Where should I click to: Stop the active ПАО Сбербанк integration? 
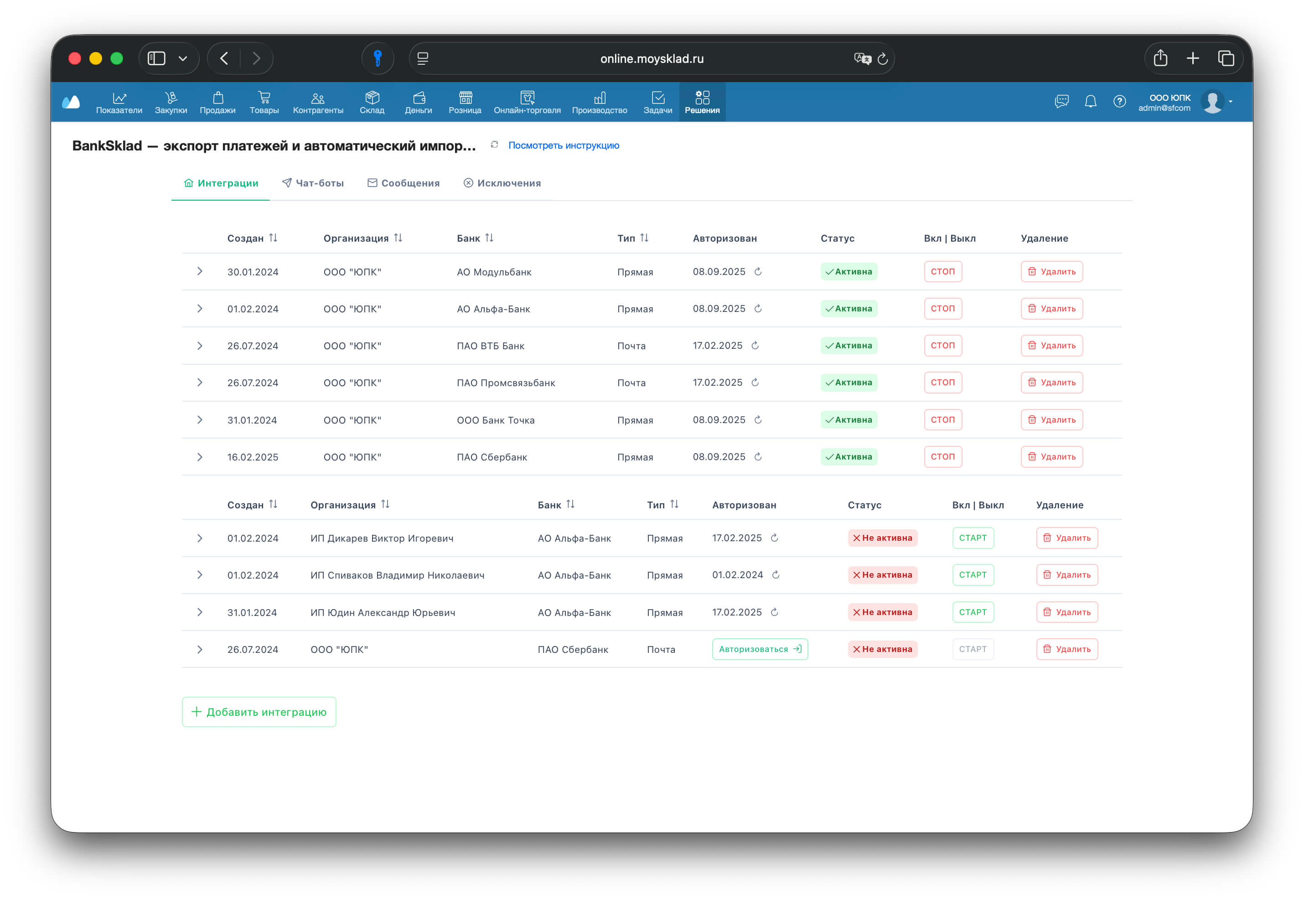(943, 457)
